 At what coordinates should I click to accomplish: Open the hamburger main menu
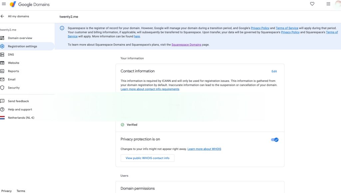tap(4, 4)
